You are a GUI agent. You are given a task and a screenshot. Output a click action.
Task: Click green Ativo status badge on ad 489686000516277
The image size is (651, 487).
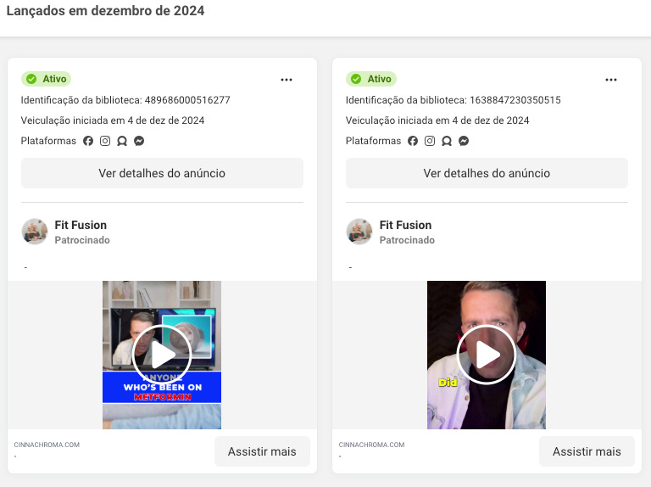(x=46, y=79)
